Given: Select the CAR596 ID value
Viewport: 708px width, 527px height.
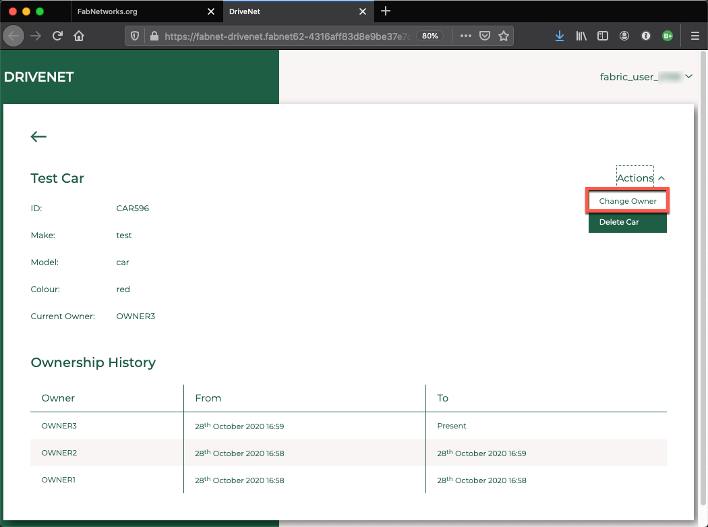Looking at the screenshot, I should coord(132,209).
